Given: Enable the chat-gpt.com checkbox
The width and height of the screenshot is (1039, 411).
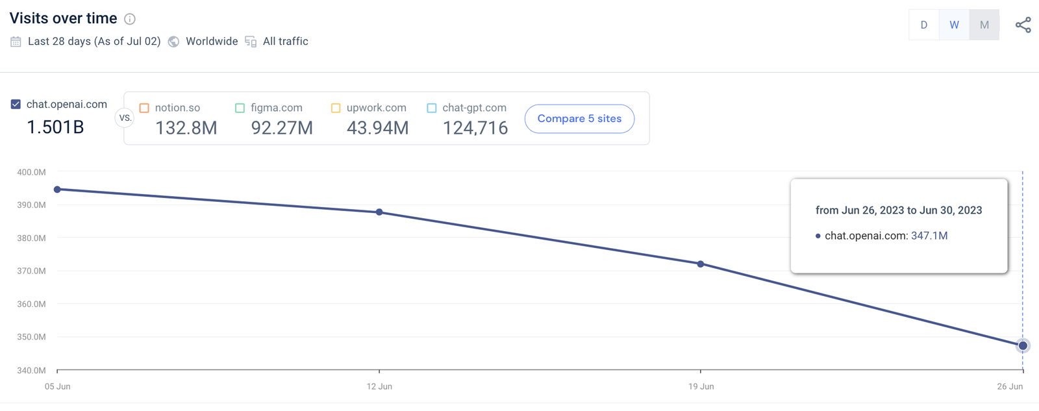Looking at the screenshot, I should [431, 108].
